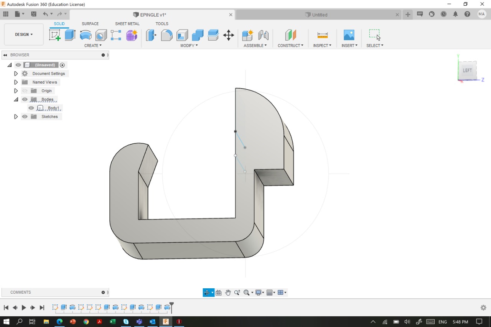Select the Pan hand tool
The width and height of the screenshot is (491, 327).
[228, 292]
